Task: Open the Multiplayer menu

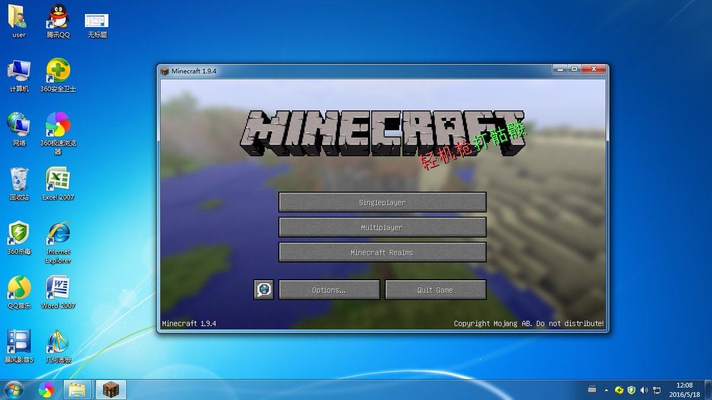Action: [382, 227]
